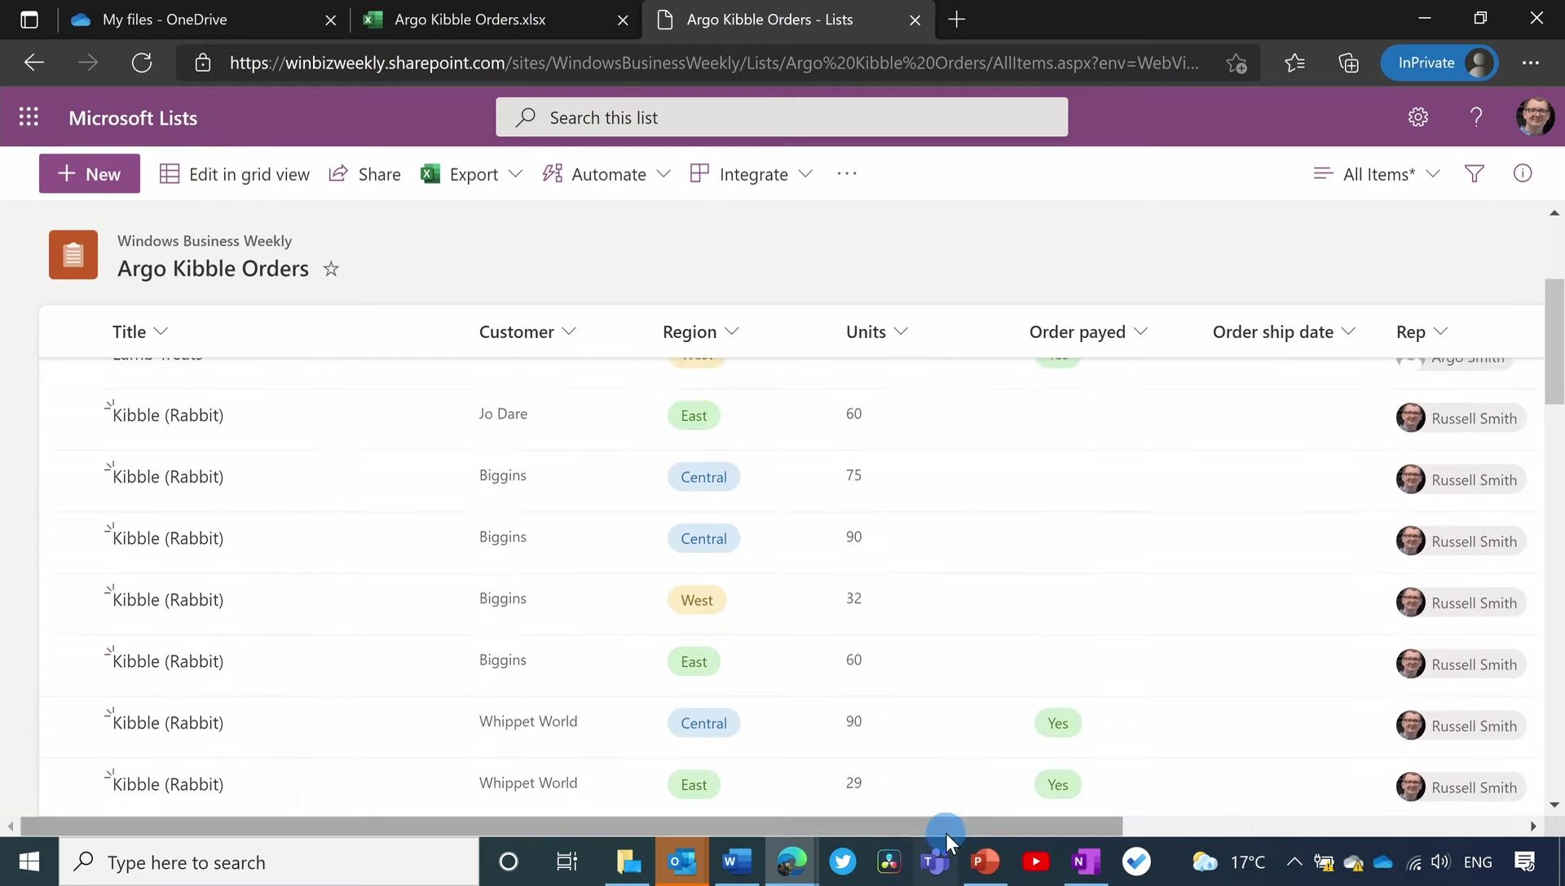Open the help question mark icon
Screen dimensions: 1565x886
[x=1475, y=117]
